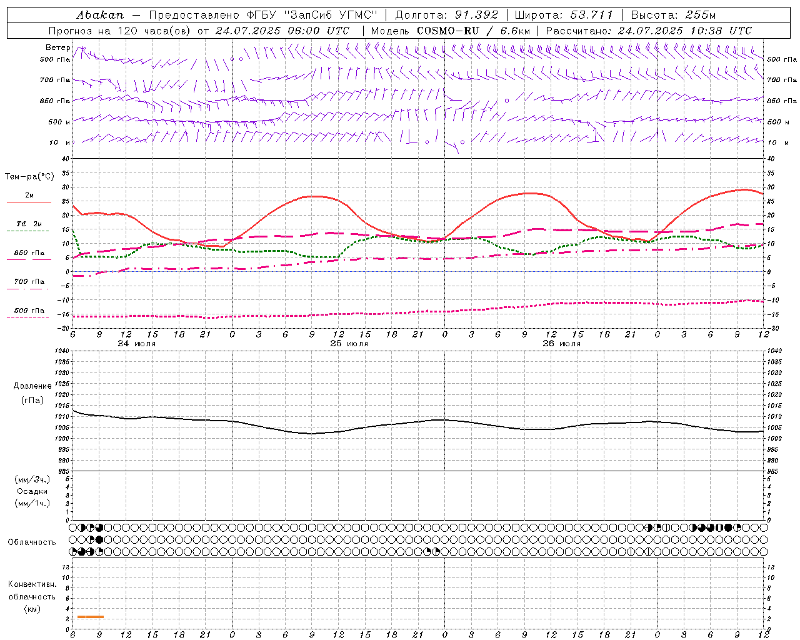The height and width of the screenshot is (640, 800).
Task: Click the Долгота: 91.392 value
Action: coord(447,15)
